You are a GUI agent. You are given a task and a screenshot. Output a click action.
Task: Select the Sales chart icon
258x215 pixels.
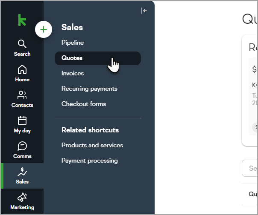(x=22, y=172)
